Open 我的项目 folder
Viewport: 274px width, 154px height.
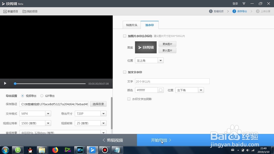pyautogui.click(x=30, y=11)
